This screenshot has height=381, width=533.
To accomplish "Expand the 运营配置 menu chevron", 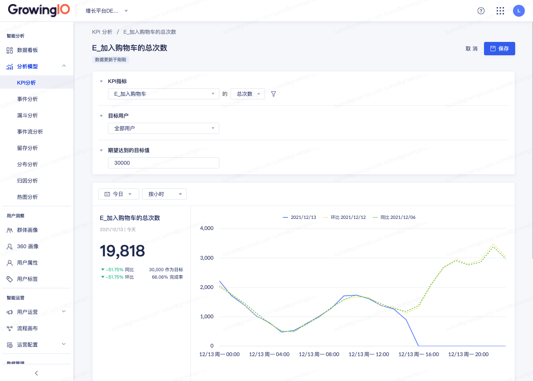I will (64, 344).
